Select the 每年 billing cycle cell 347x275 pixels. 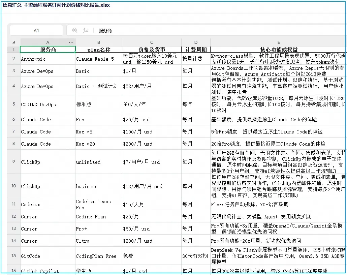point(196,104)
